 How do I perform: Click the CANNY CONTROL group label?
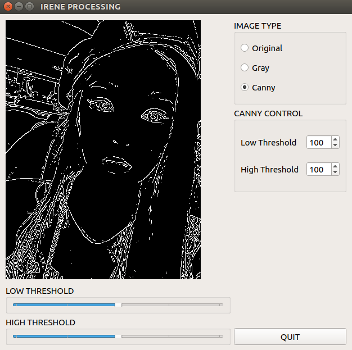point(268,113)
